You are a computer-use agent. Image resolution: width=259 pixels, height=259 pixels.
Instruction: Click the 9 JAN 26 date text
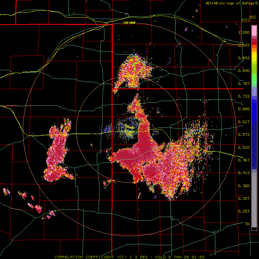tap(179, 257)
